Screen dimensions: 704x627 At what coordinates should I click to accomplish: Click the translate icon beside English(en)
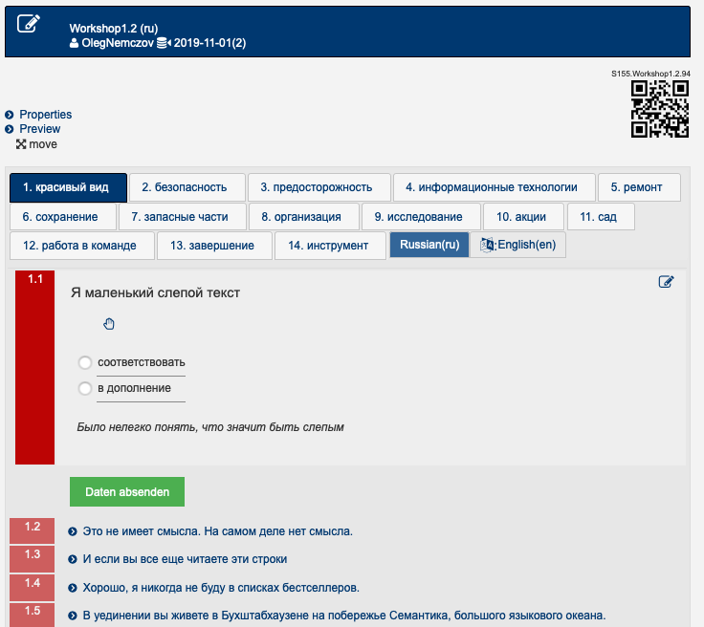pyautogui.click(x=488, y=246)
